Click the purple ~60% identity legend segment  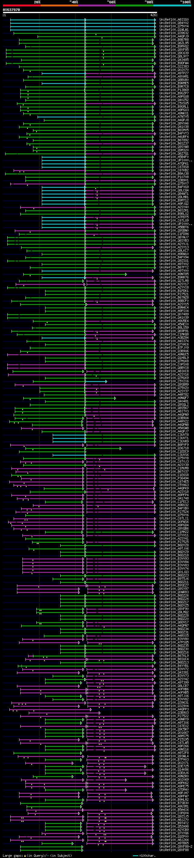97,5
